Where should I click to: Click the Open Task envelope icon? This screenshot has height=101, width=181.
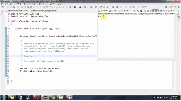104,7
